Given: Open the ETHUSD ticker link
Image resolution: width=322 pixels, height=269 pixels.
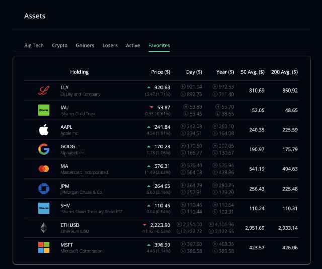Looking at the screenshot, I should pyautogui.click(x=70, y=225).
